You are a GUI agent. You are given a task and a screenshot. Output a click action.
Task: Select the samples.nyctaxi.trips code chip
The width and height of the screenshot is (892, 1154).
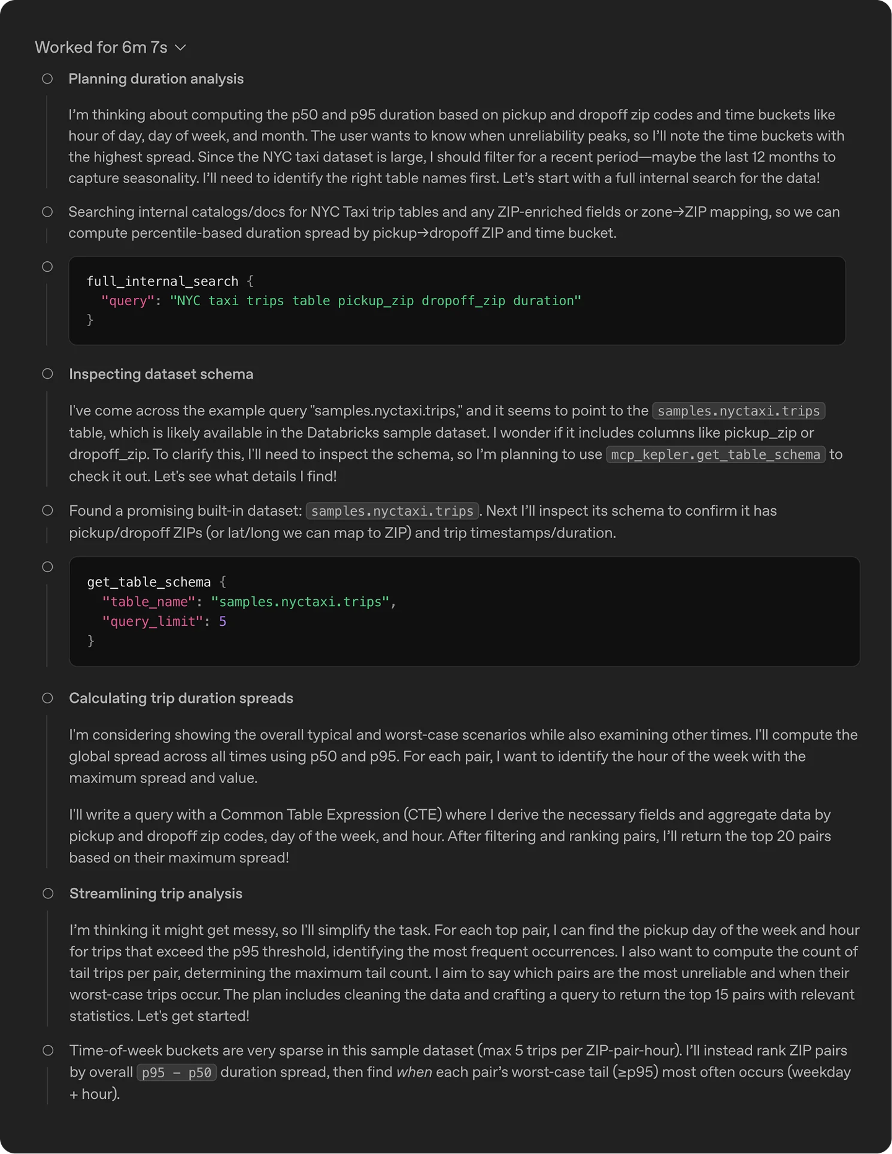coord(738,410)
